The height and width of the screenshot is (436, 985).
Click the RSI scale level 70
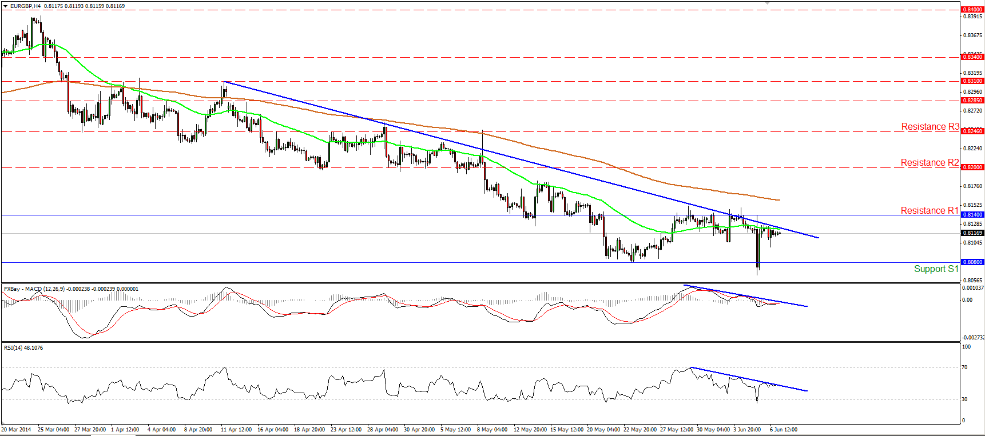click(965, 367)
